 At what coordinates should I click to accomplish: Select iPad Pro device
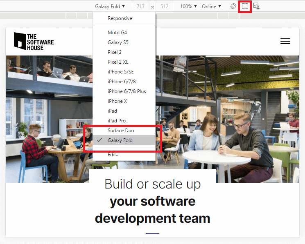coord(124,120)
